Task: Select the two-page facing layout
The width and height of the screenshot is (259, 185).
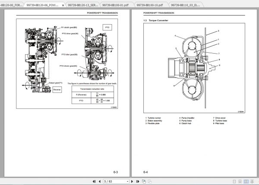Action: point(246,182)
